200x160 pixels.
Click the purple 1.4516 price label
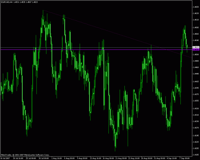(x=196, y=50)
